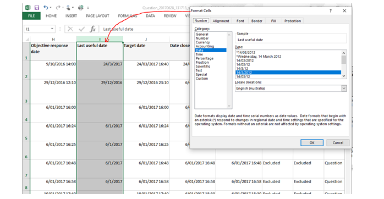Select Scientific category
Image resolution: width=384 pixels, height=199 pixels.
(203, 67)
